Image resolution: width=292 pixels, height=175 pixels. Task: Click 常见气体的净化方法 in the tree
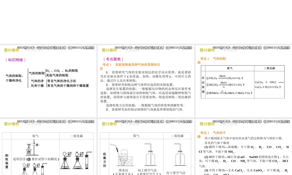pos(61,81)
